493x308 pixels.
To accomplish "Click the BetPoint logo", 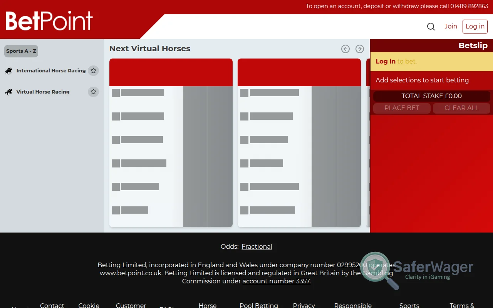I will click(49, 22).
